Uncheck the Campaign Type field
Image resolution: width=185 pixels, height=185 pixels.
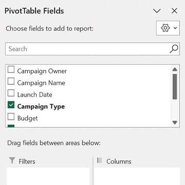tap(11, 105)
